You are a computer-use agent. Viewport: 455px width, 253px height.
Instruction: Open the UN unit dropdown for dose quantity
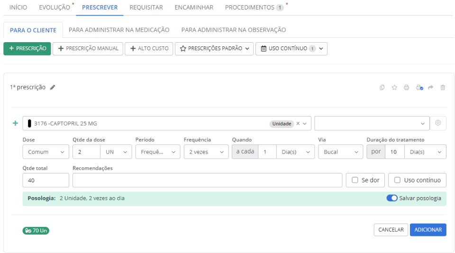point(116,152)
